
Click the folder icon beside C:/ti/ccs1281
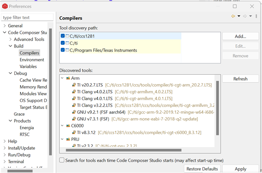coord(67,36)
